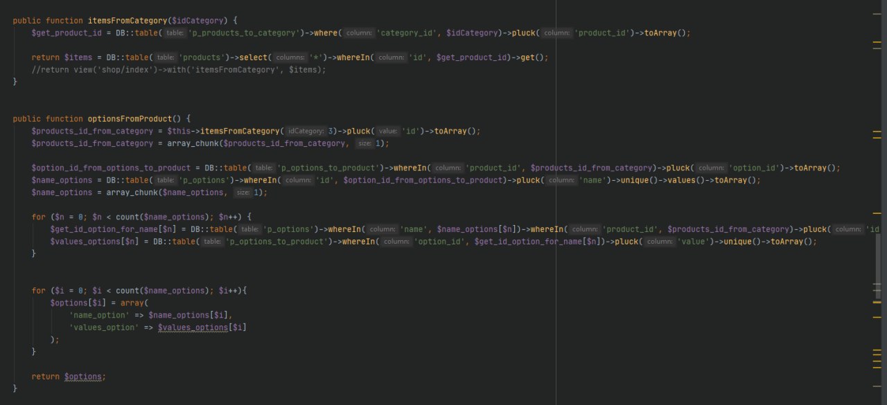Click the columns: inlay hint in select
This screenshot has height=405, width=887.
point(291,57)
